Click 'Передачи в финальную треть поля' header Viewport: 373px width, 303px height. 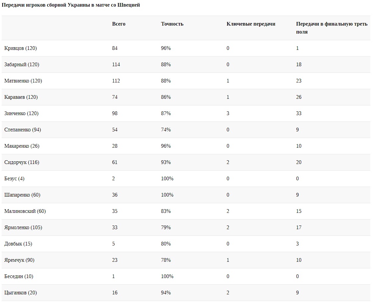pos(331,28)
